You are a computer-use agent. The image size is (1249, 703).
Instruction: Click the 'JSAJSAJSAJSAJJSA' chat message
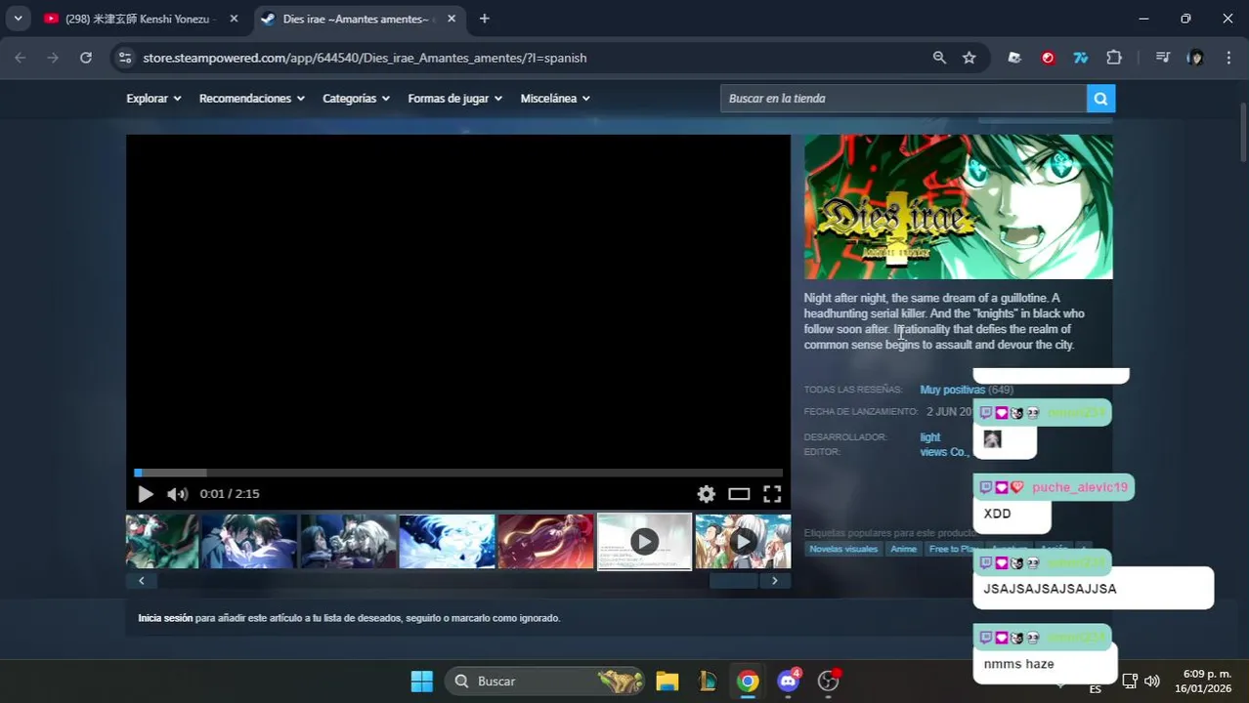(1050, 589)
